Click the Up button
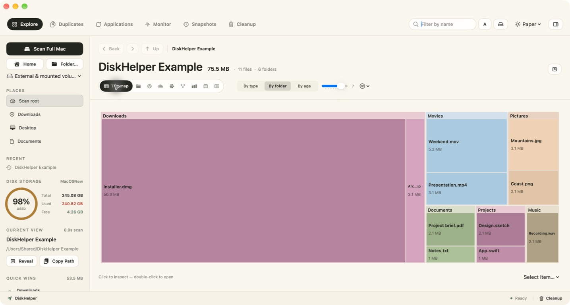 152,48
